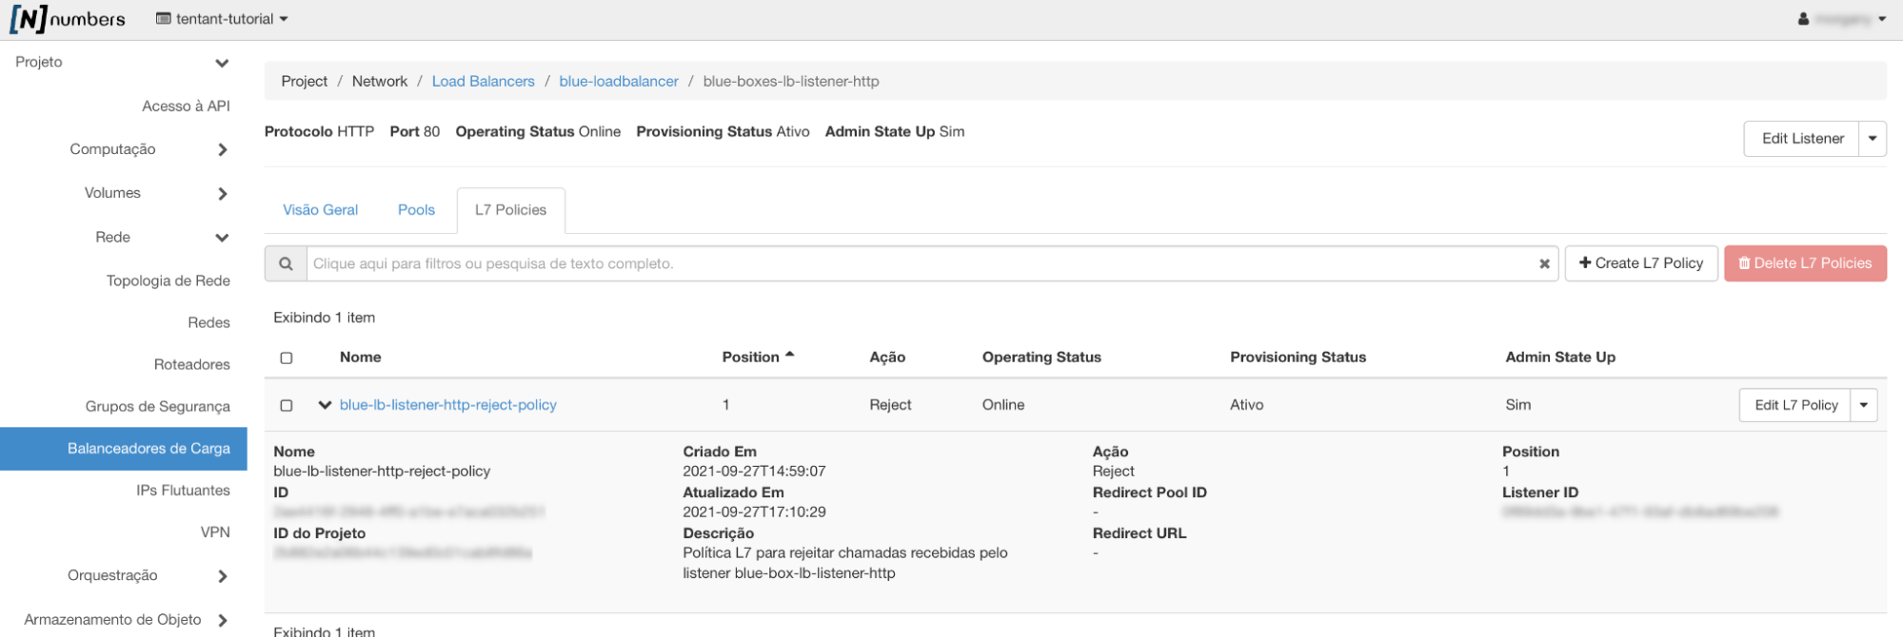
Task: Expand the Orquestração sidebar section
Action: click(x=222, y=576)
